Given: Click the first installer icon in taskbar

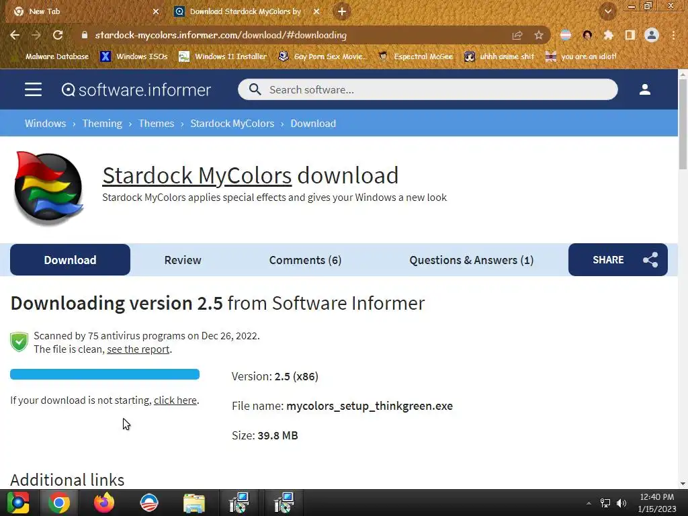Looking at the screenshot, I should click(239, 503).
